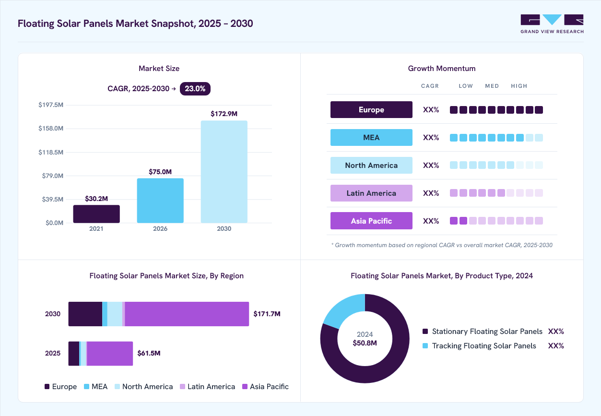601x416 pixels.
Task: Click the Tracking Floating Solar Panels XX% value
Action: click(x=556, y=346)
